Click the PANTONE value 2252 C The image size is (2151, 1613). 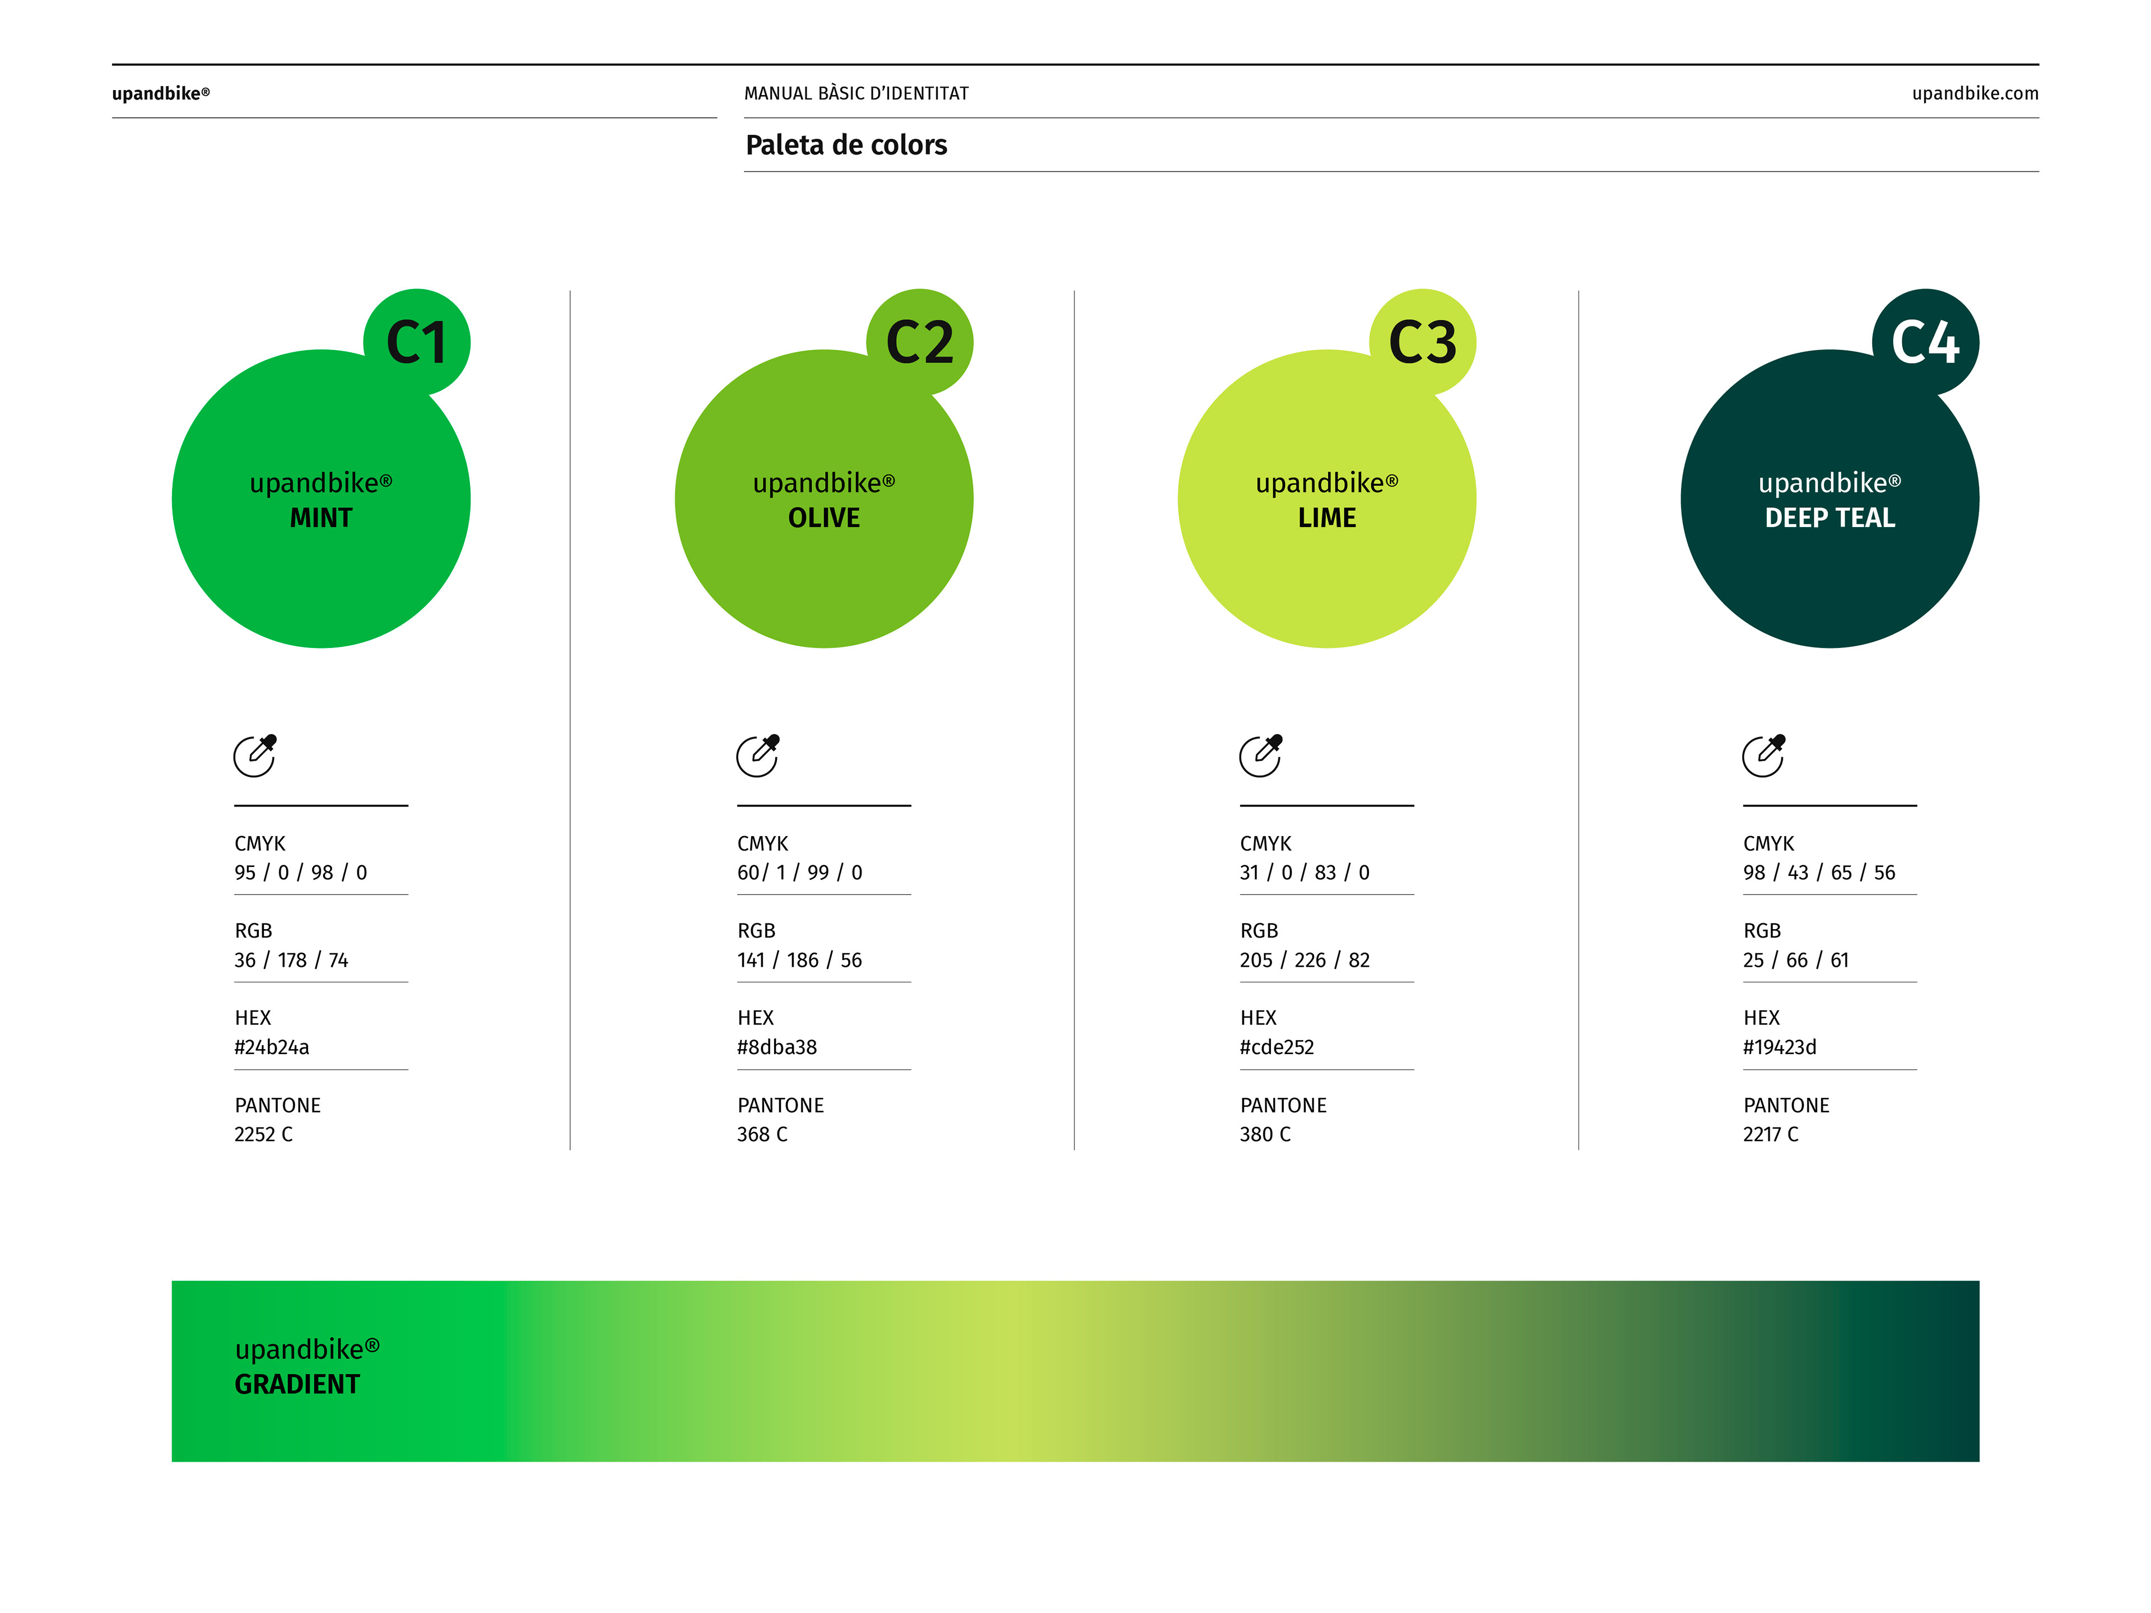coord(263,1134)
